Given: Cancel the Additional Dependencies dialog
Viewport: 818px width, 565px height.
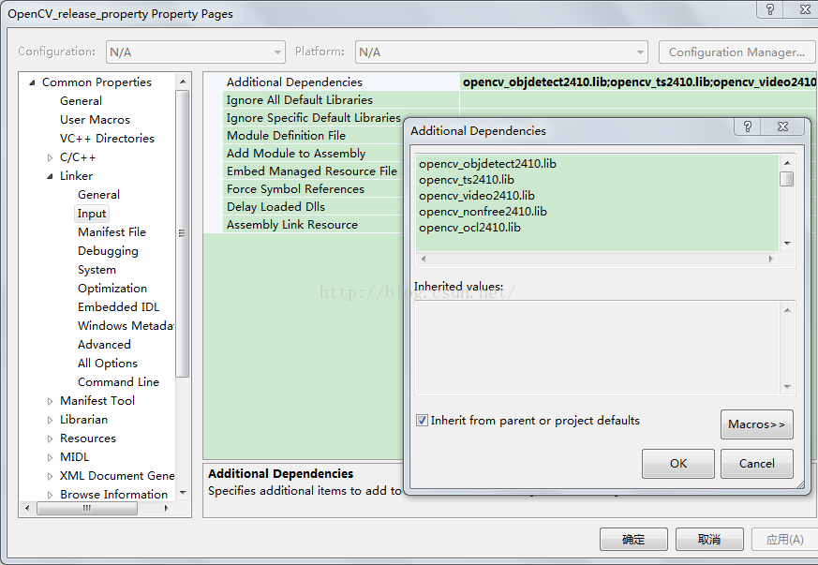Looking at the screenshot, I should tap(756, 463).
